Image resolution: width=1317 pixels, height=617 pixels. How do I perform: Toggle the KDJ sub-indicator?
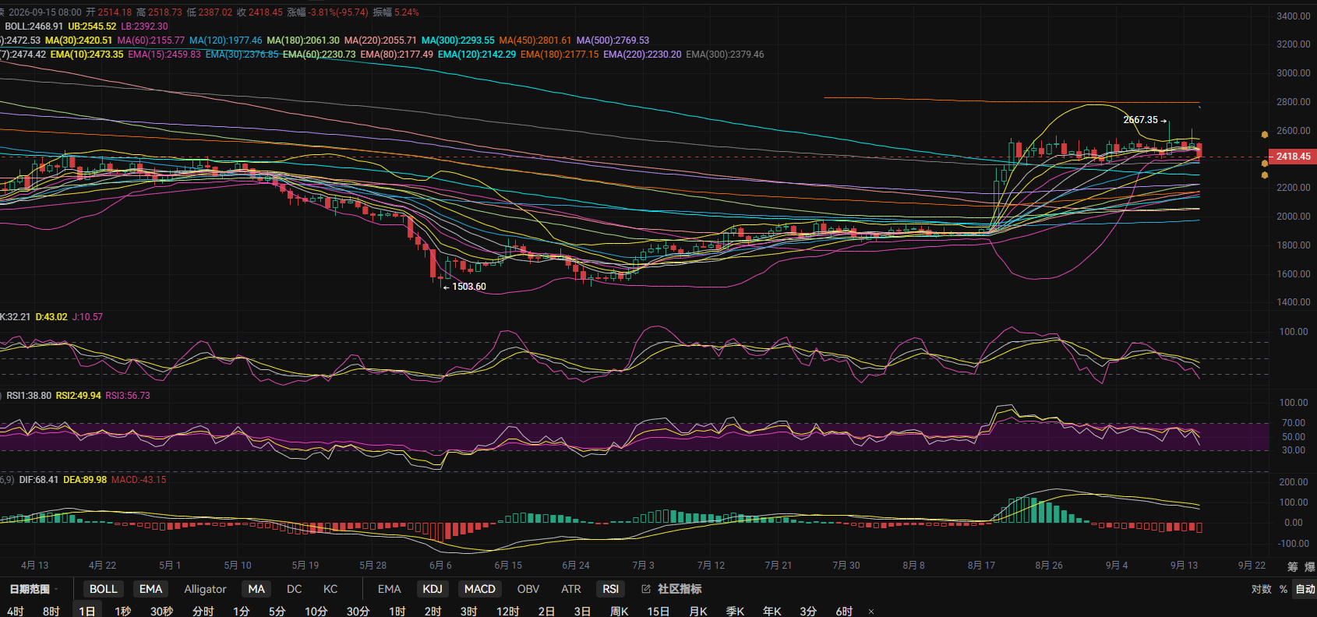pyautogui.click(x=433, y=589)
